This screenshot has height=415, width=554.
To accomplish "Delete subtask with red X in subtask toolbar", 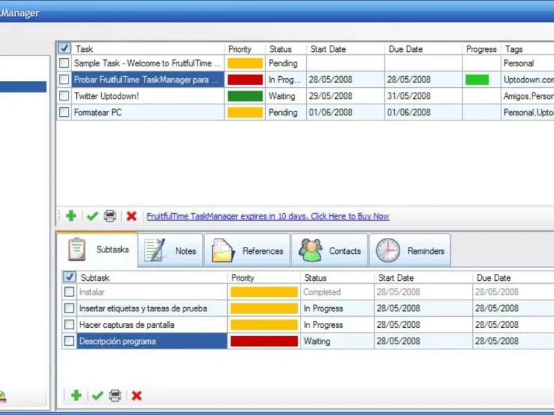I will [136, 396].
